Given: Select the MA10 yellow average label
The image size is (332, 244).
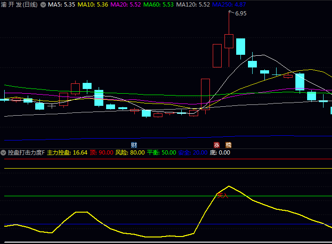Looking at the screenshot, I should point(93,5).
